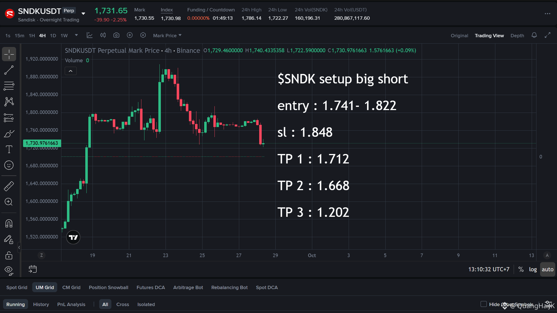Open the price alert bell
557x313 pixels.
534,35
